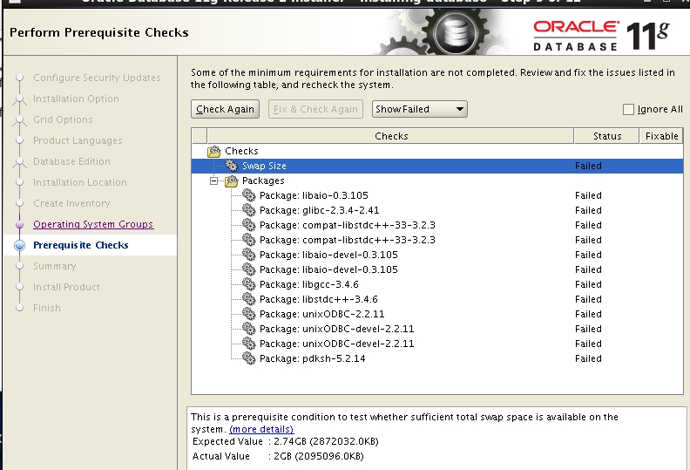
Task: Select the Packages tree node label
Action: point(263,181)
